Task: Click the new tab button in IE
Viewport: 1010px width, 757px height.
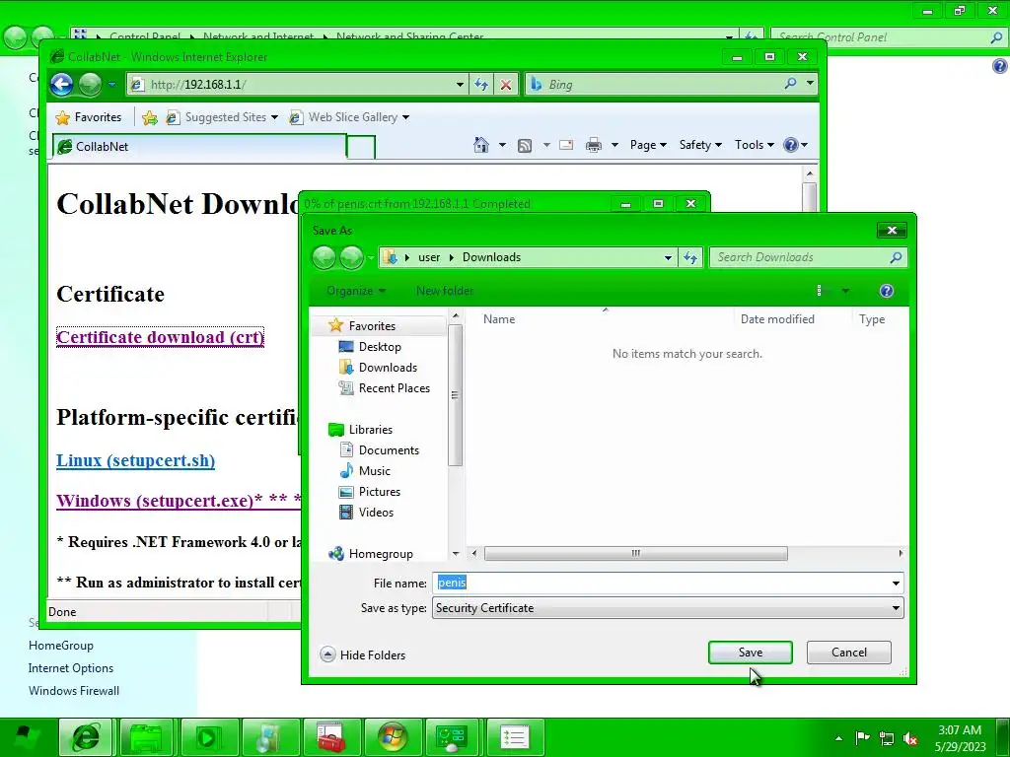Action: point(361,147)
